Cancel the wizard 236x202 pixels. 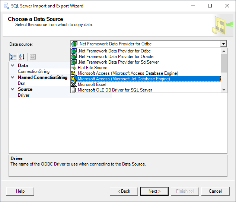pyautogui.click(x=216, y=191)
